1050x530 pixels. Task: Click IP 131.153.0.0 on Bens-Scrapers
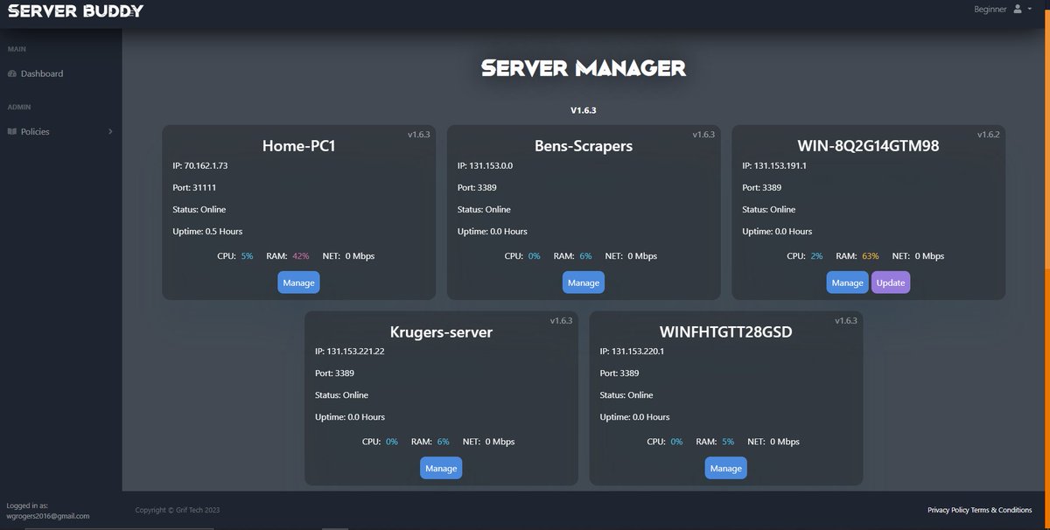tap(484, 165)
